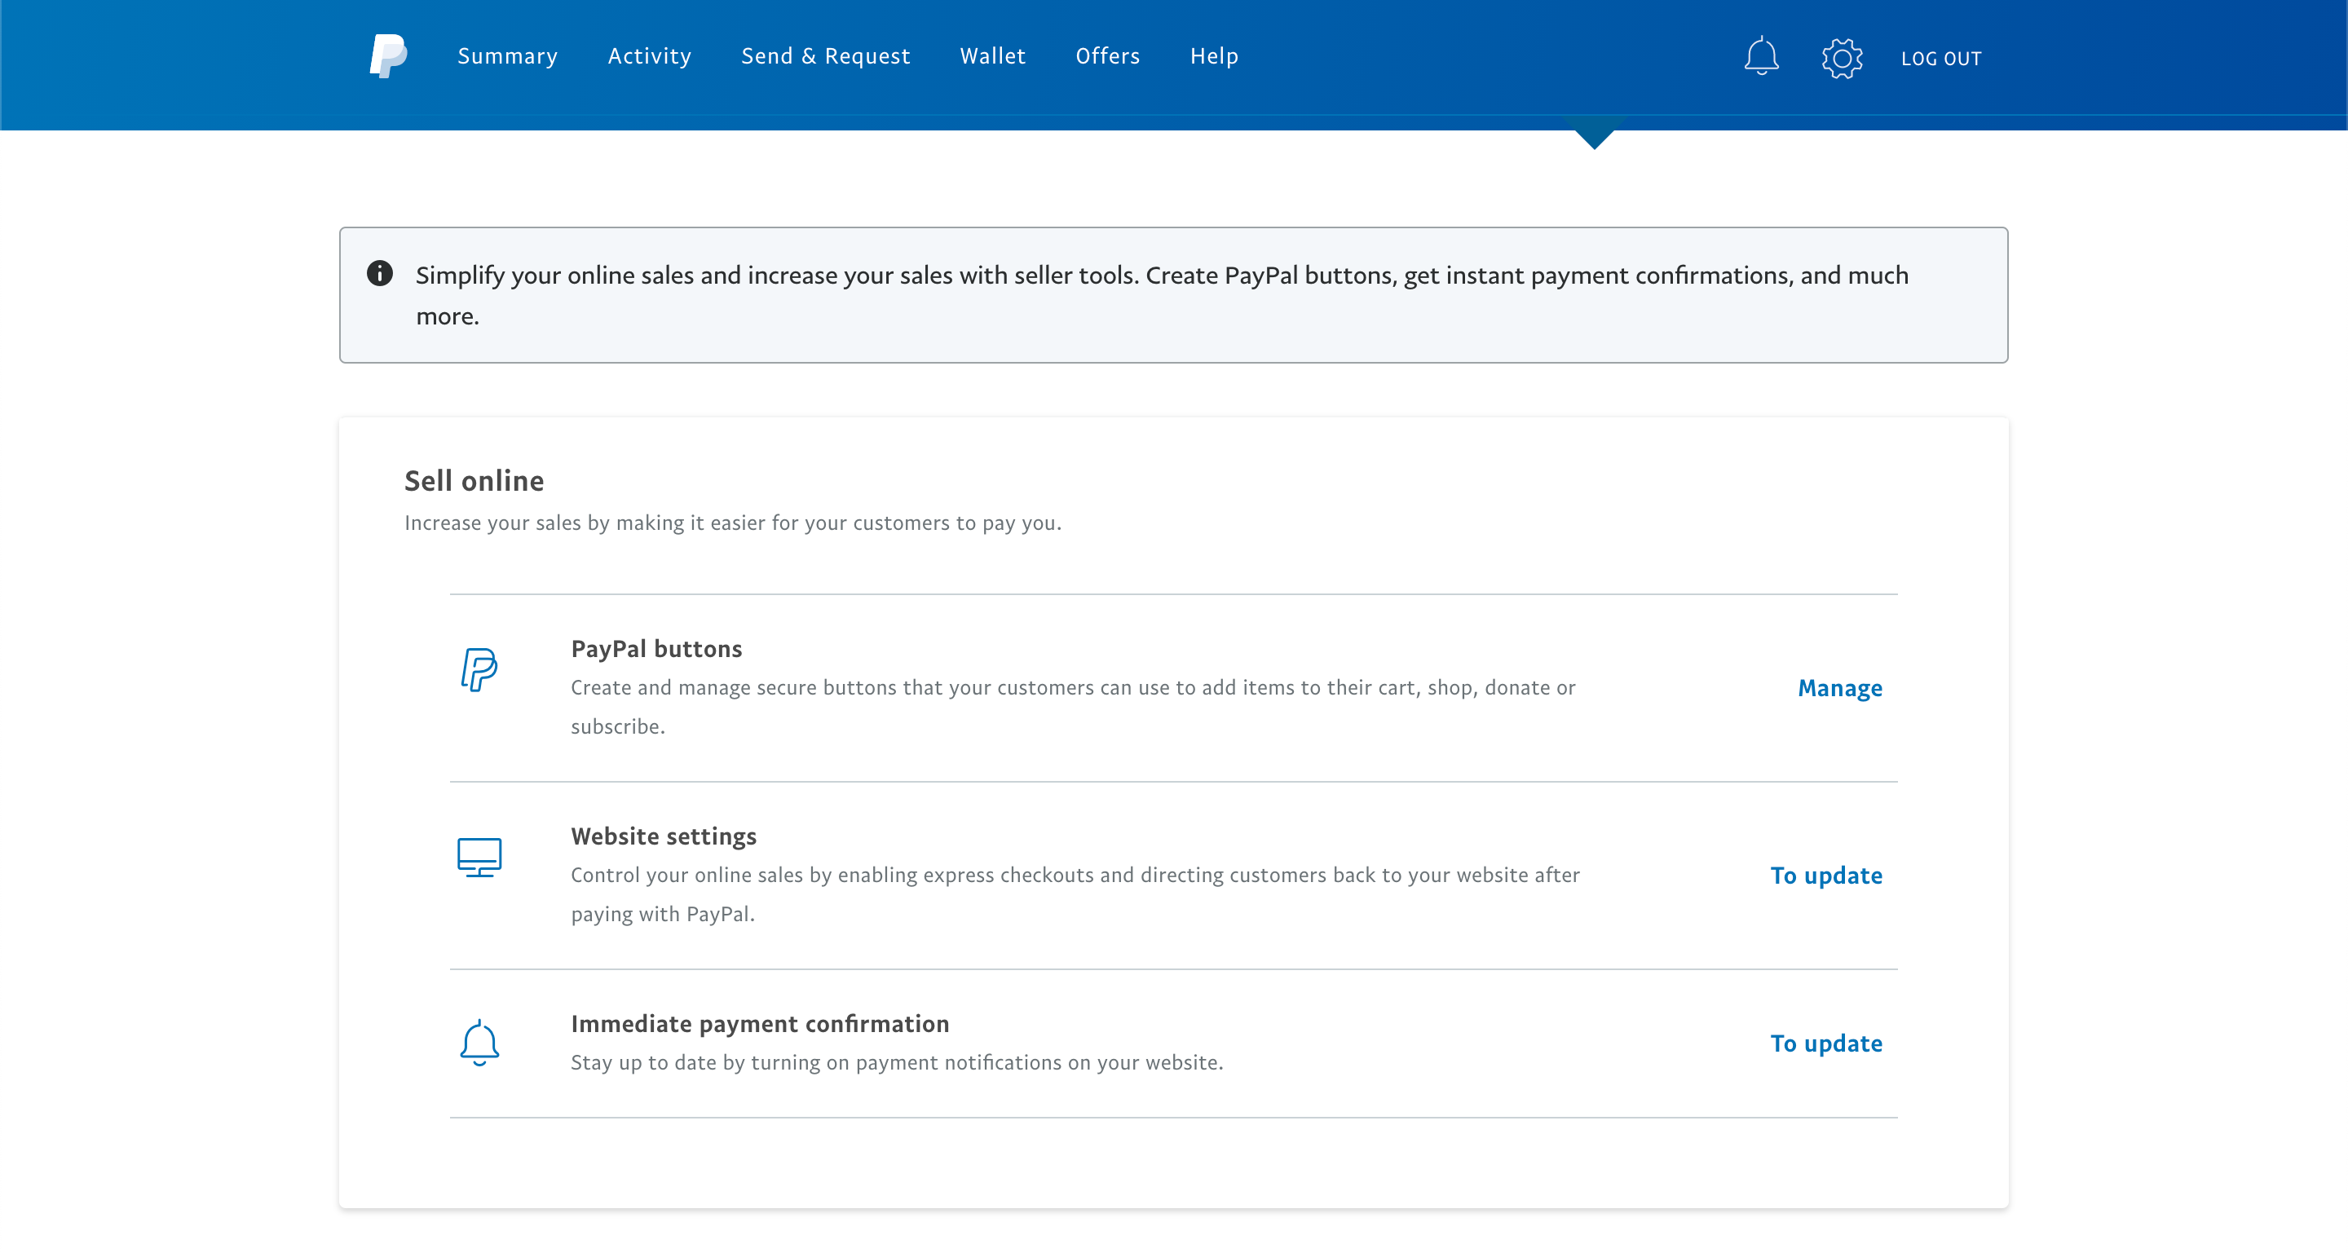This screenshot has width=2348, height=1253.
Task: Click 'Create and manage secure buttons' description
Action: tap(1073, 707)
